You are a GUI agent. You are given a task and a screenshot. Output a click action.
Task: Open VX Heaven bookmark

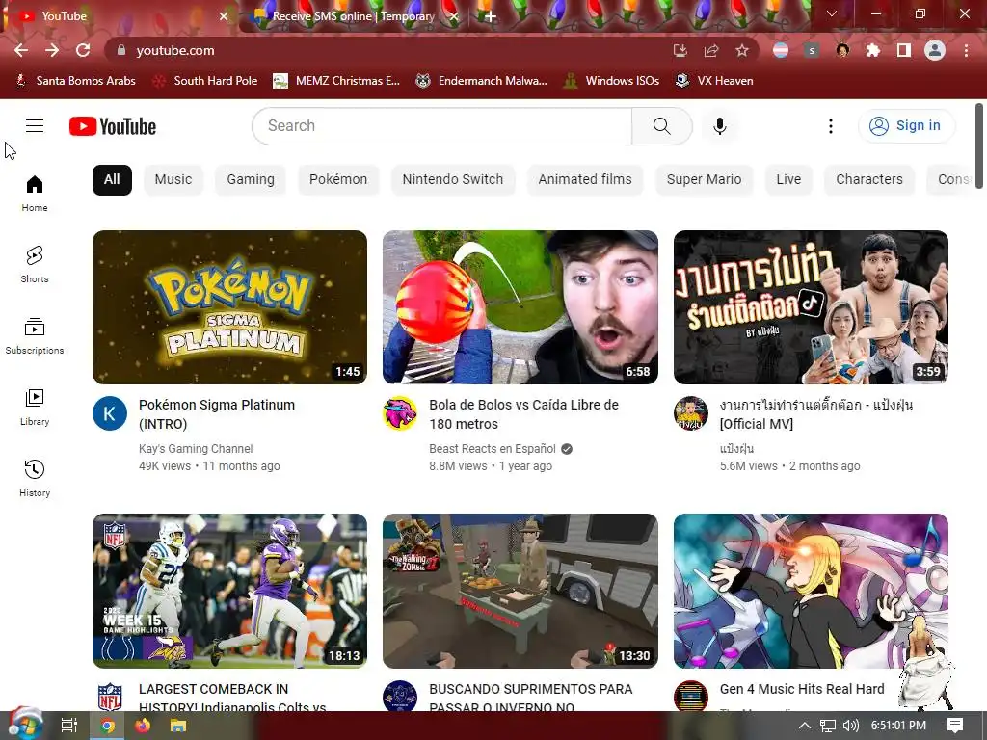[x=714, y=81]
